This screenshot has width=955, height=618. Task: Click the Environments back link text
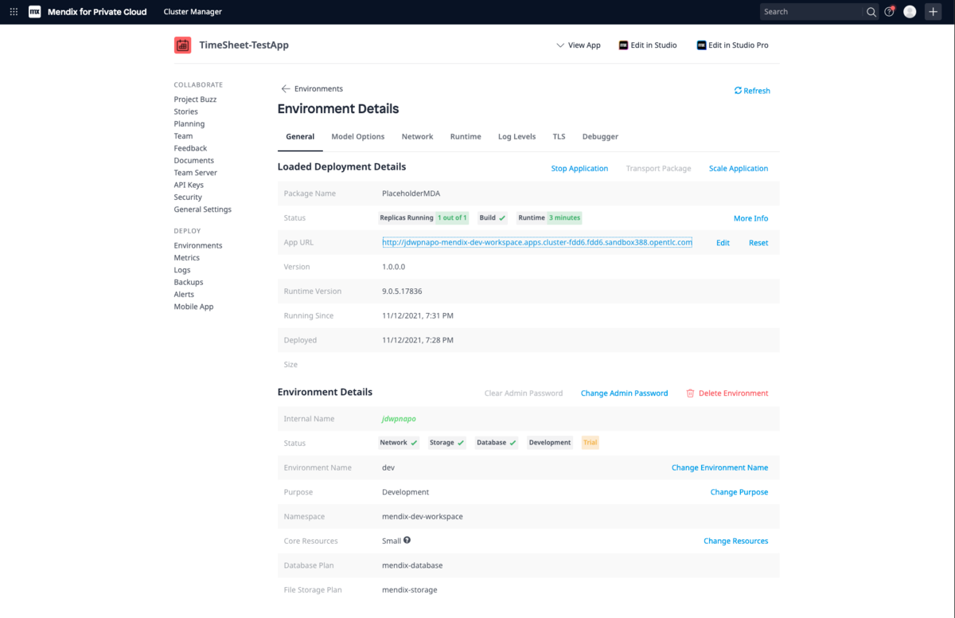pyautogui.click(x=318, y=89)
